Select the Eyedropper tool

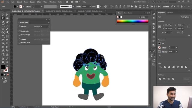[x=3, y=51]
